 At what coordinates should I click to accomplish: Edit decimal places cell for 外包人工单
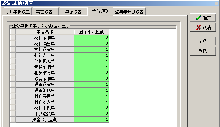[92, 55]
